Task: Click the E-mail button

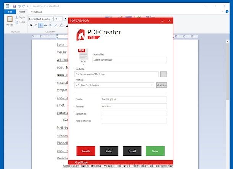Action: point(132,151)
